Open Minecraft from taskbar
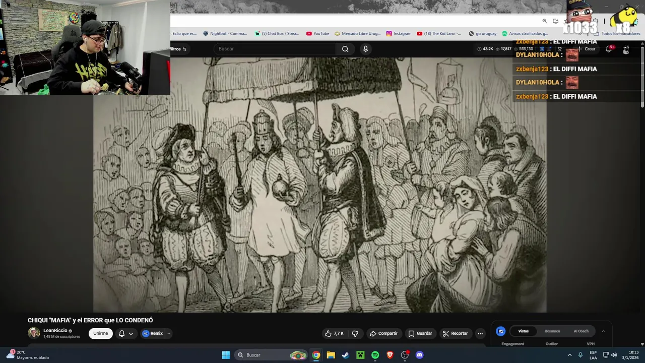 tap(360, 355)
